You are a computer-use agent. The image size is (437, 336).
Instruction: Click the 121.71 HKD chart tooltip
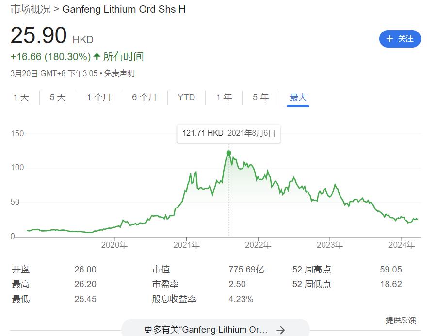pyautogui.click(x=228, y=133)
